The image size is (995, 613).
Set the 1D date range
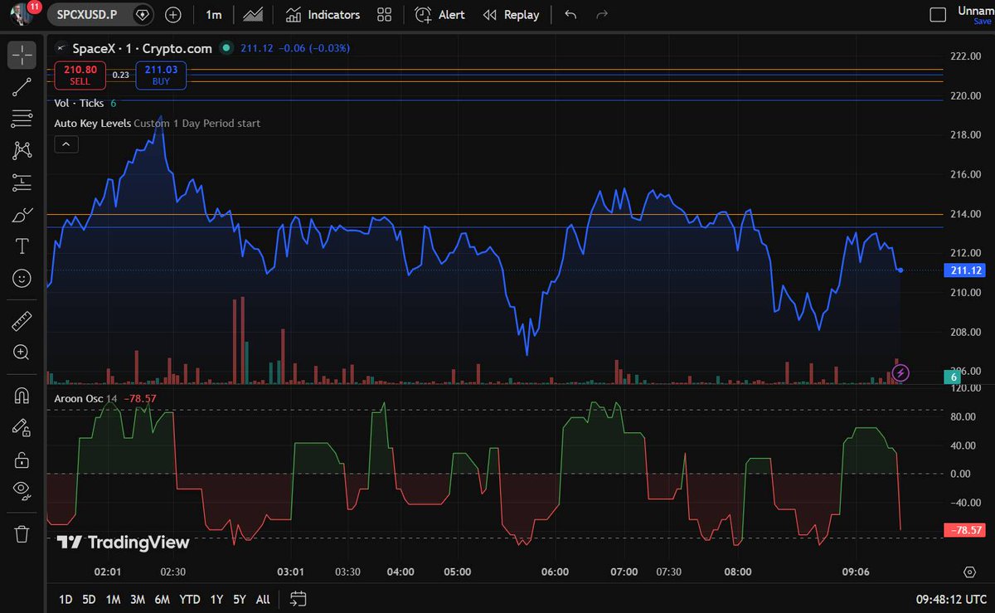coord(66,599)
